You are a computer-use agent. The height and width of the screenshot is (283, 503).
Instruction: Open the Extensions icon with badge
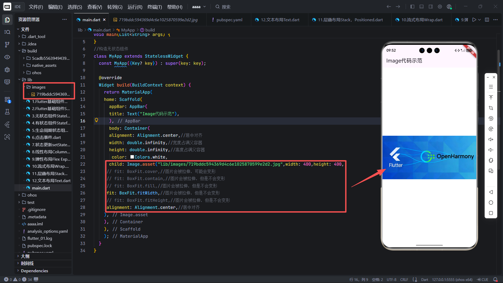pos(7,100)
